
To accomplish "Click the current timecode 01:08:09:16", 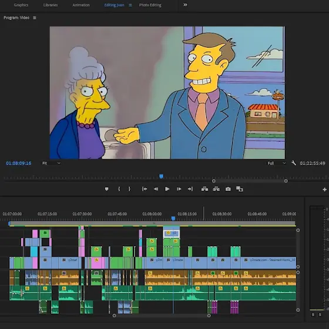I will point(18,163).
